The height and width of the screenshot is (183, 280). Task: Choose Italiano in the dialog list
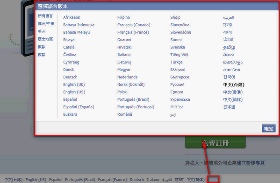124,55
